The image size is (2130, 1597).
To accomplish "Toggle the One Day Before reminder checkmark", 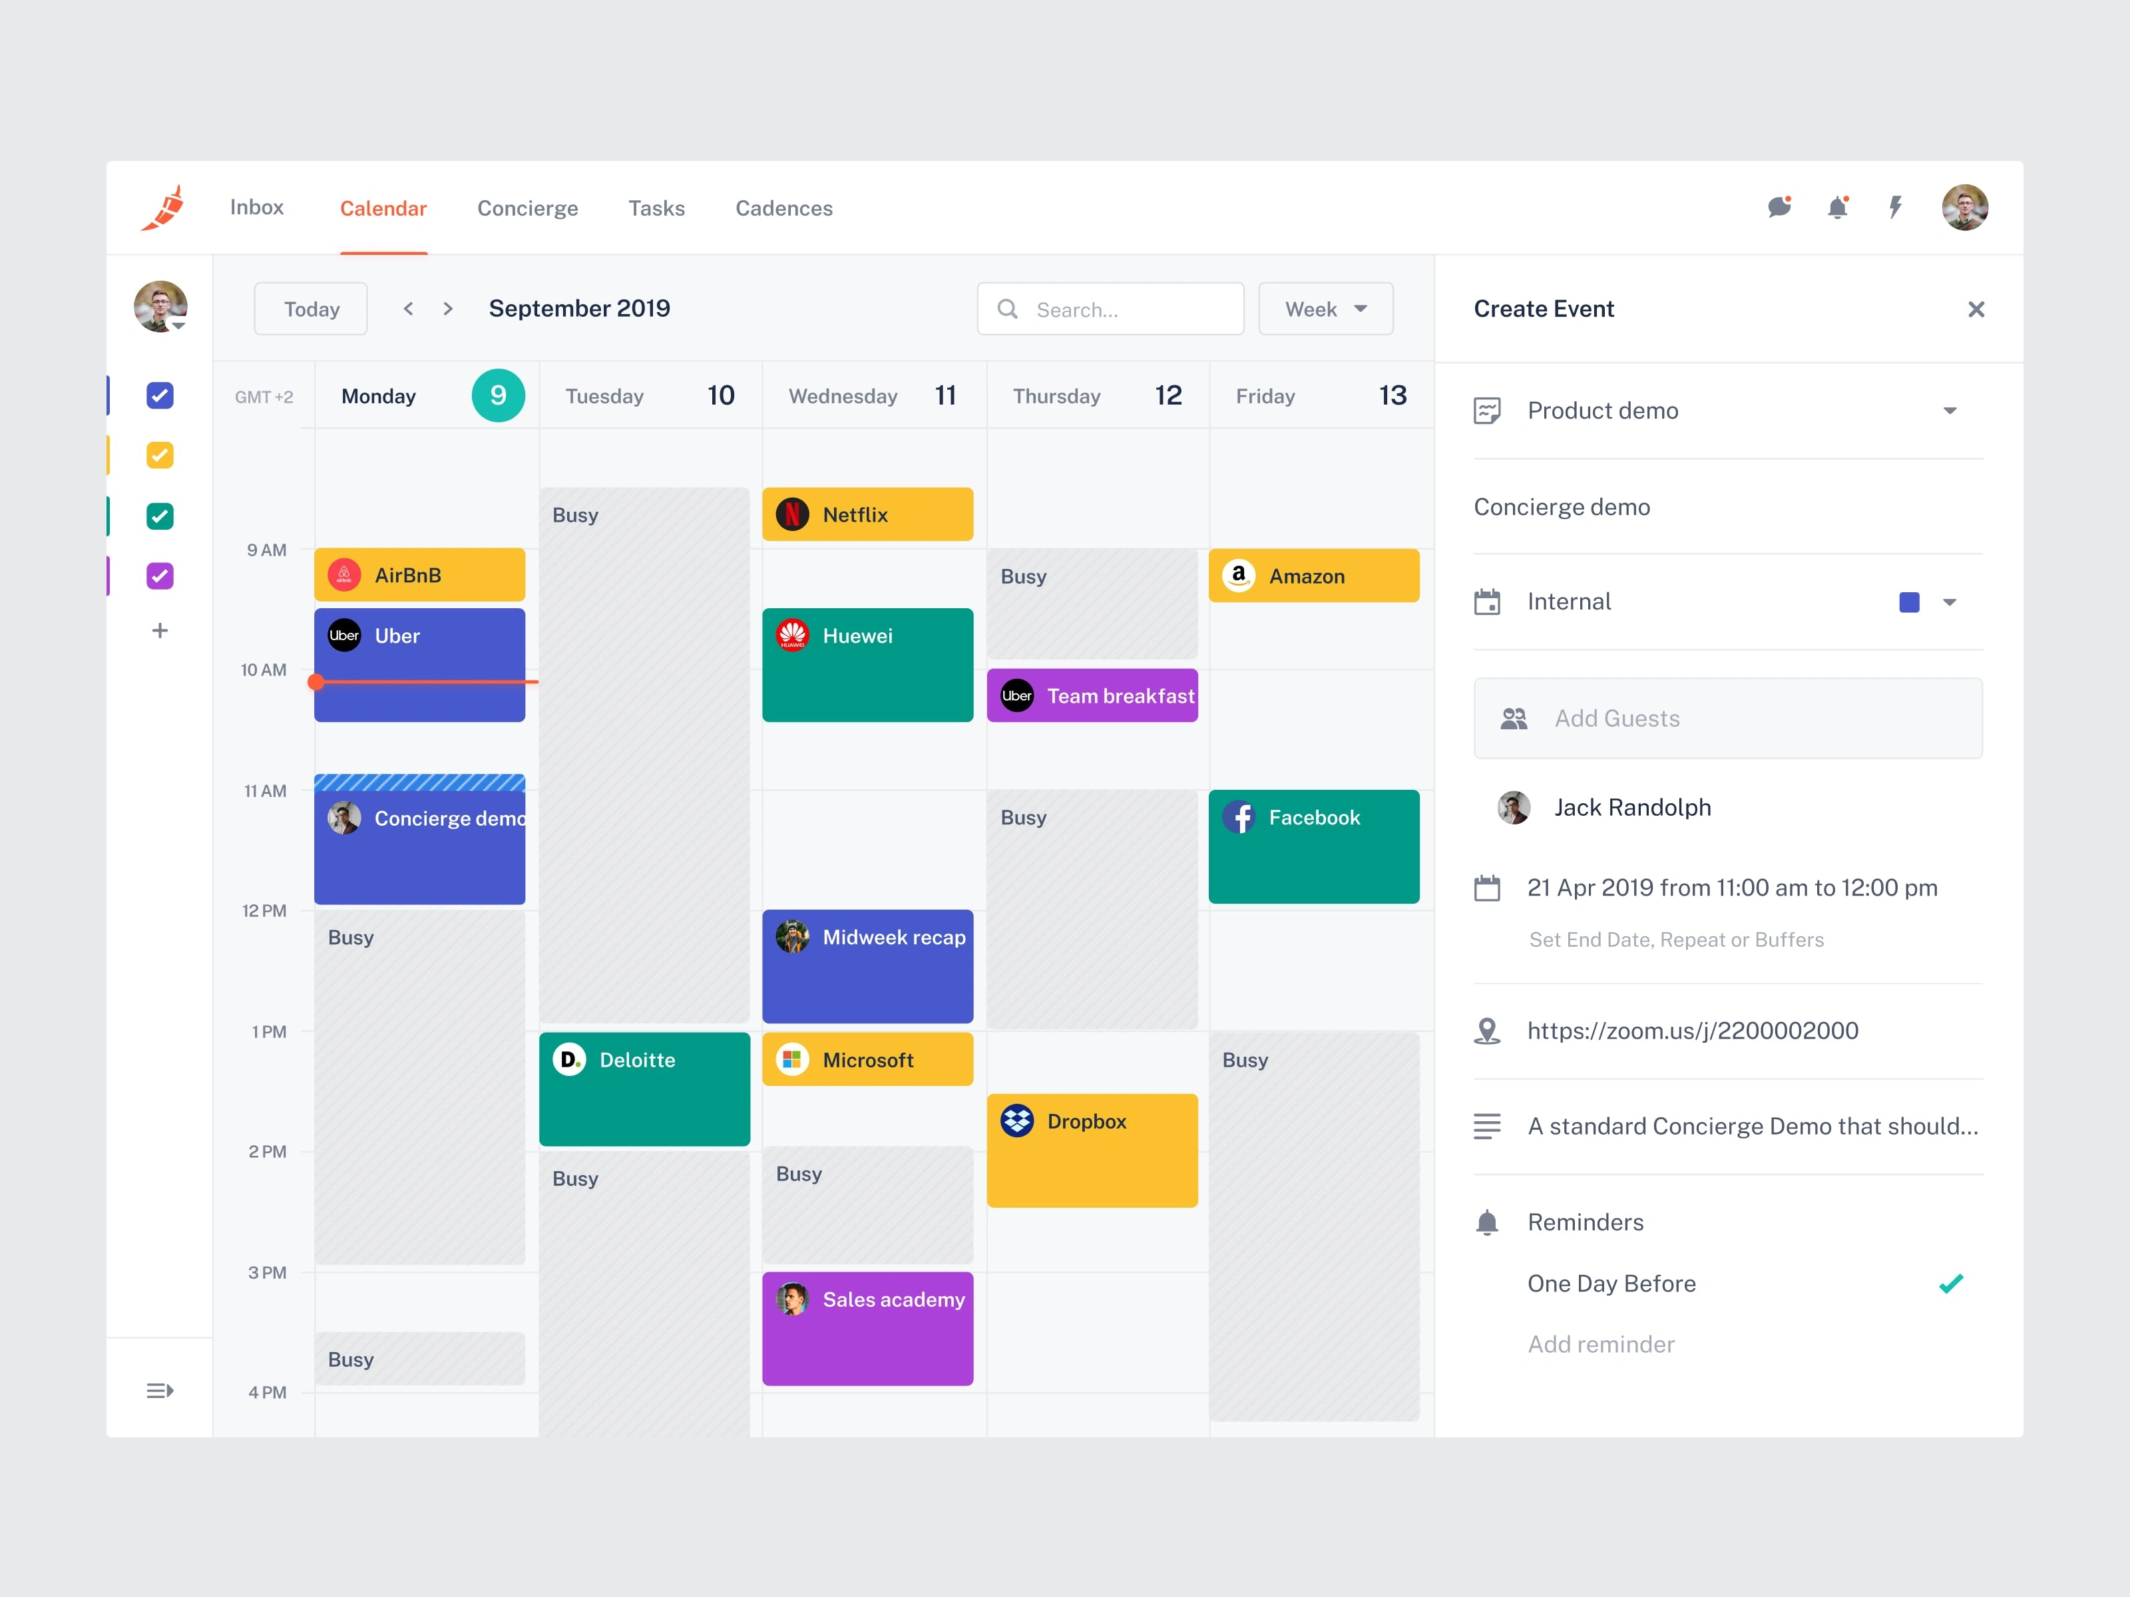I will [1951, 1283].
